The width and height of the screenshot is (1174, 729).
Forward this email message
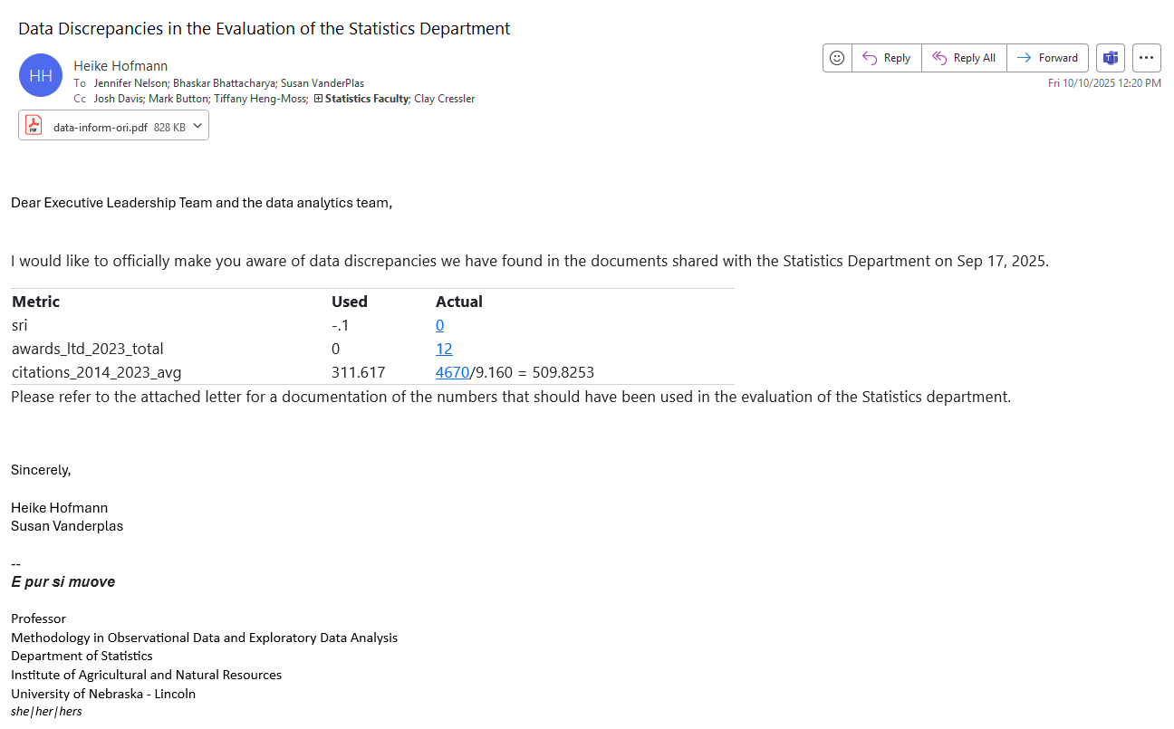click(1047, 58)
